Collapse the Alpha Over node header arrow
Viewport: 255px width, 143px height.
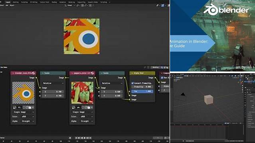[132, 73]
